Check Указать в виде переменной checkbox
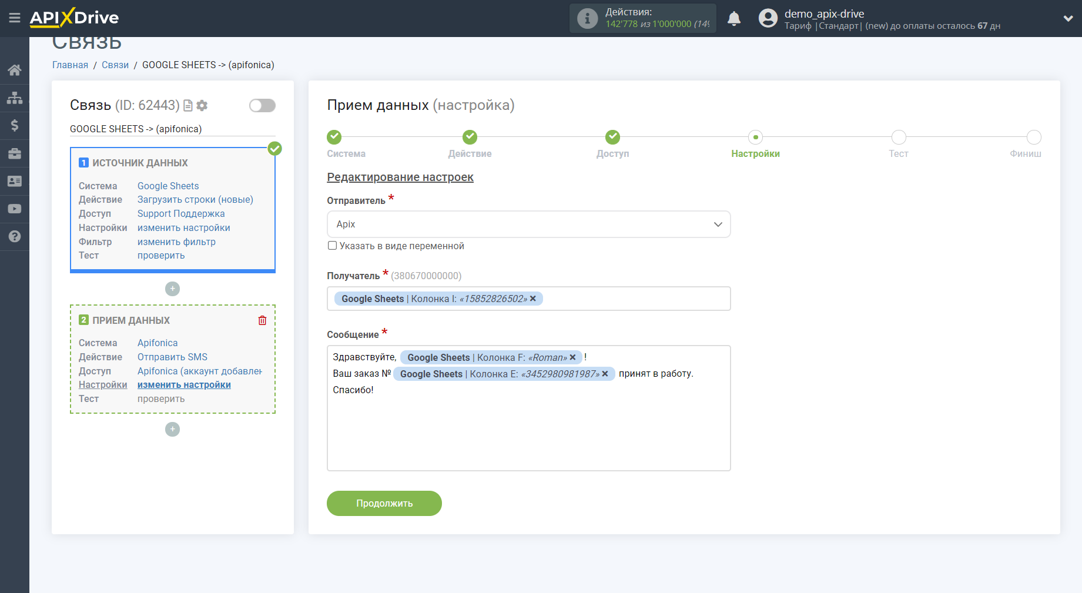 pyautogui.click(x=332, y=246)
